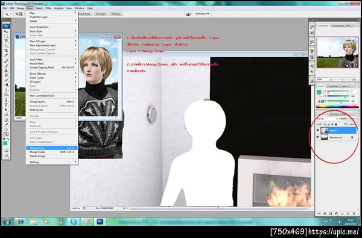Toggle lock position in Layers panel
This screenshot has height=238, width=362.
(332, 124)
